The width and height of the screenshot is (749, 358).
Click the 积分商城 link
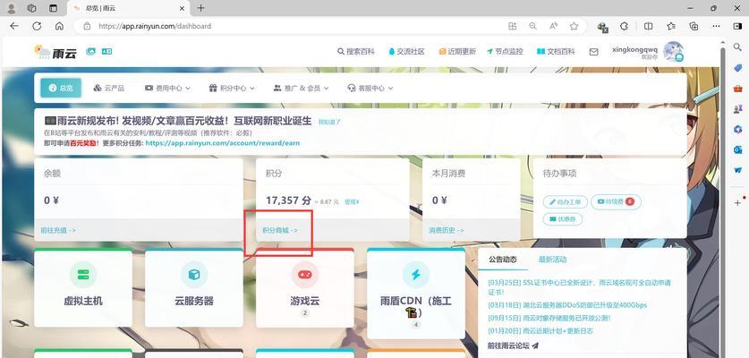click(280, 230)
